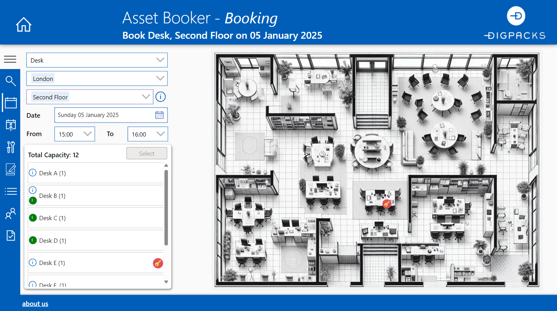
Task: Open the tools wrench sidebar icon
Action: click(10, 147)
